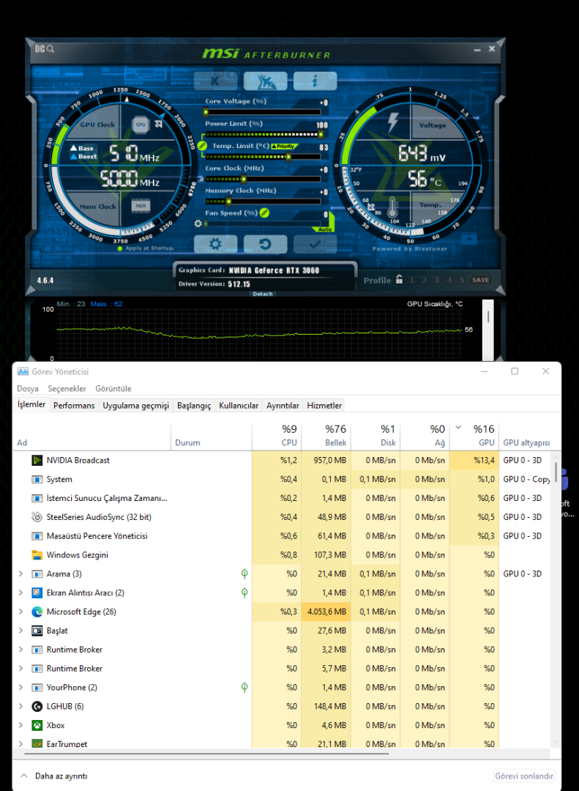The image size is (579, 791).
Task: Select the LGHUB process icon
Action: pyautogui.click(x=37, y=706)
